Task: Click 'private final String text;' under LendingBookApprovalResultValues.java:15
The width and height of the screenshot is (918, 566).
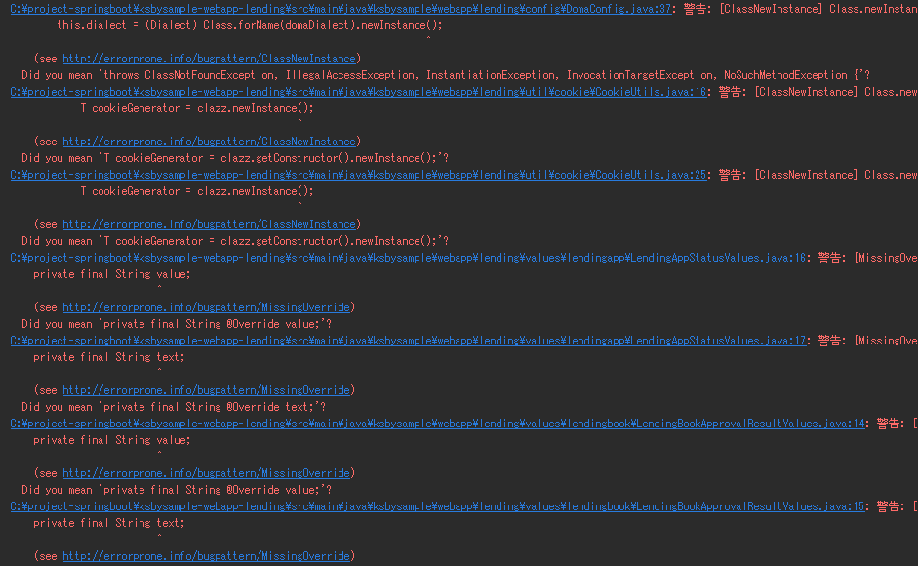Action: click(109, 523)
